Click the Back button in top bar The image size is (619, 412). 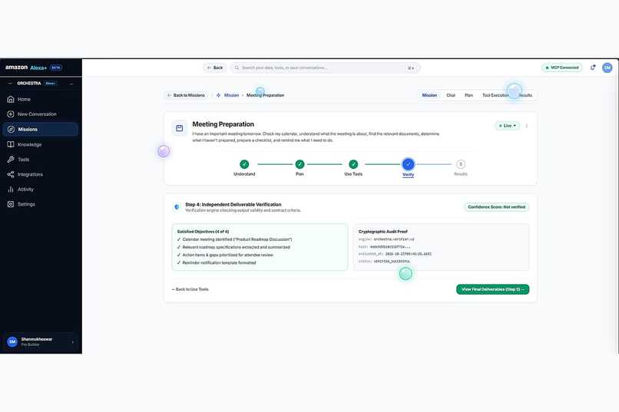pos(215,68)
